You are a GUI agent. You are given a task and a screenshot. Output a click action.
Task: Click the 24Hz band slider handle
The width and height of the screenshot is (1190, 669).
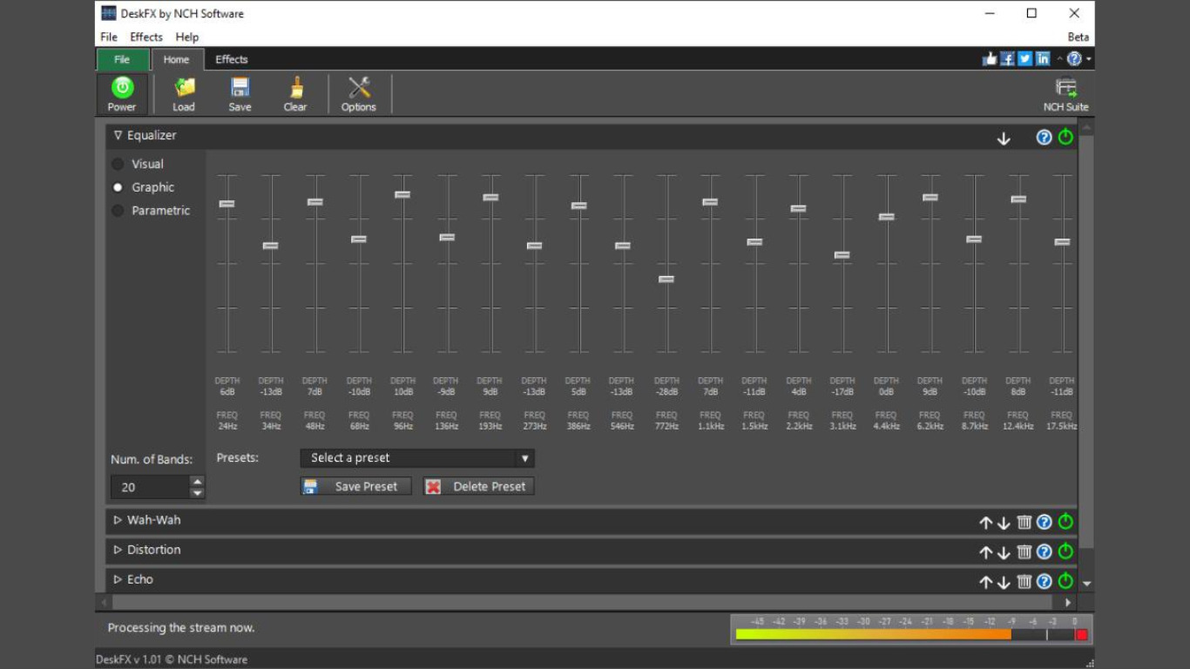227,204
